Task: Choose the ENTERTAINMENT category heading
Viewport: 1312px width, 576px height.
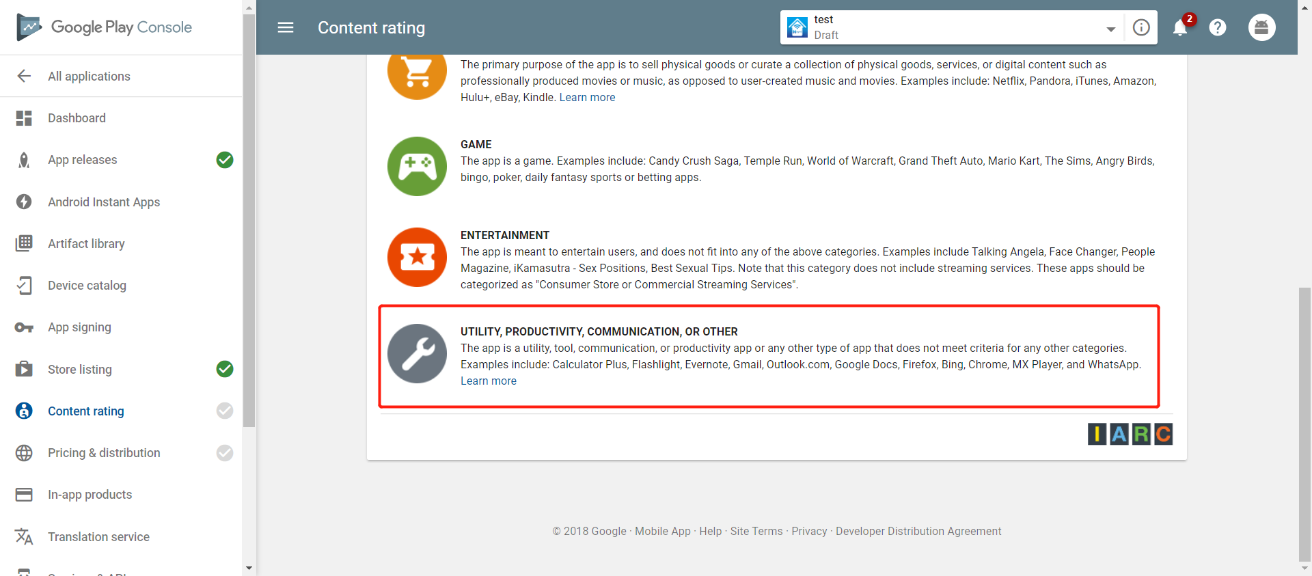Action: point(505,235)
